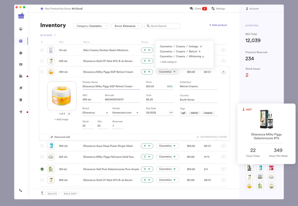Click the rocket icon in sidebar

(x=21, y=88)
